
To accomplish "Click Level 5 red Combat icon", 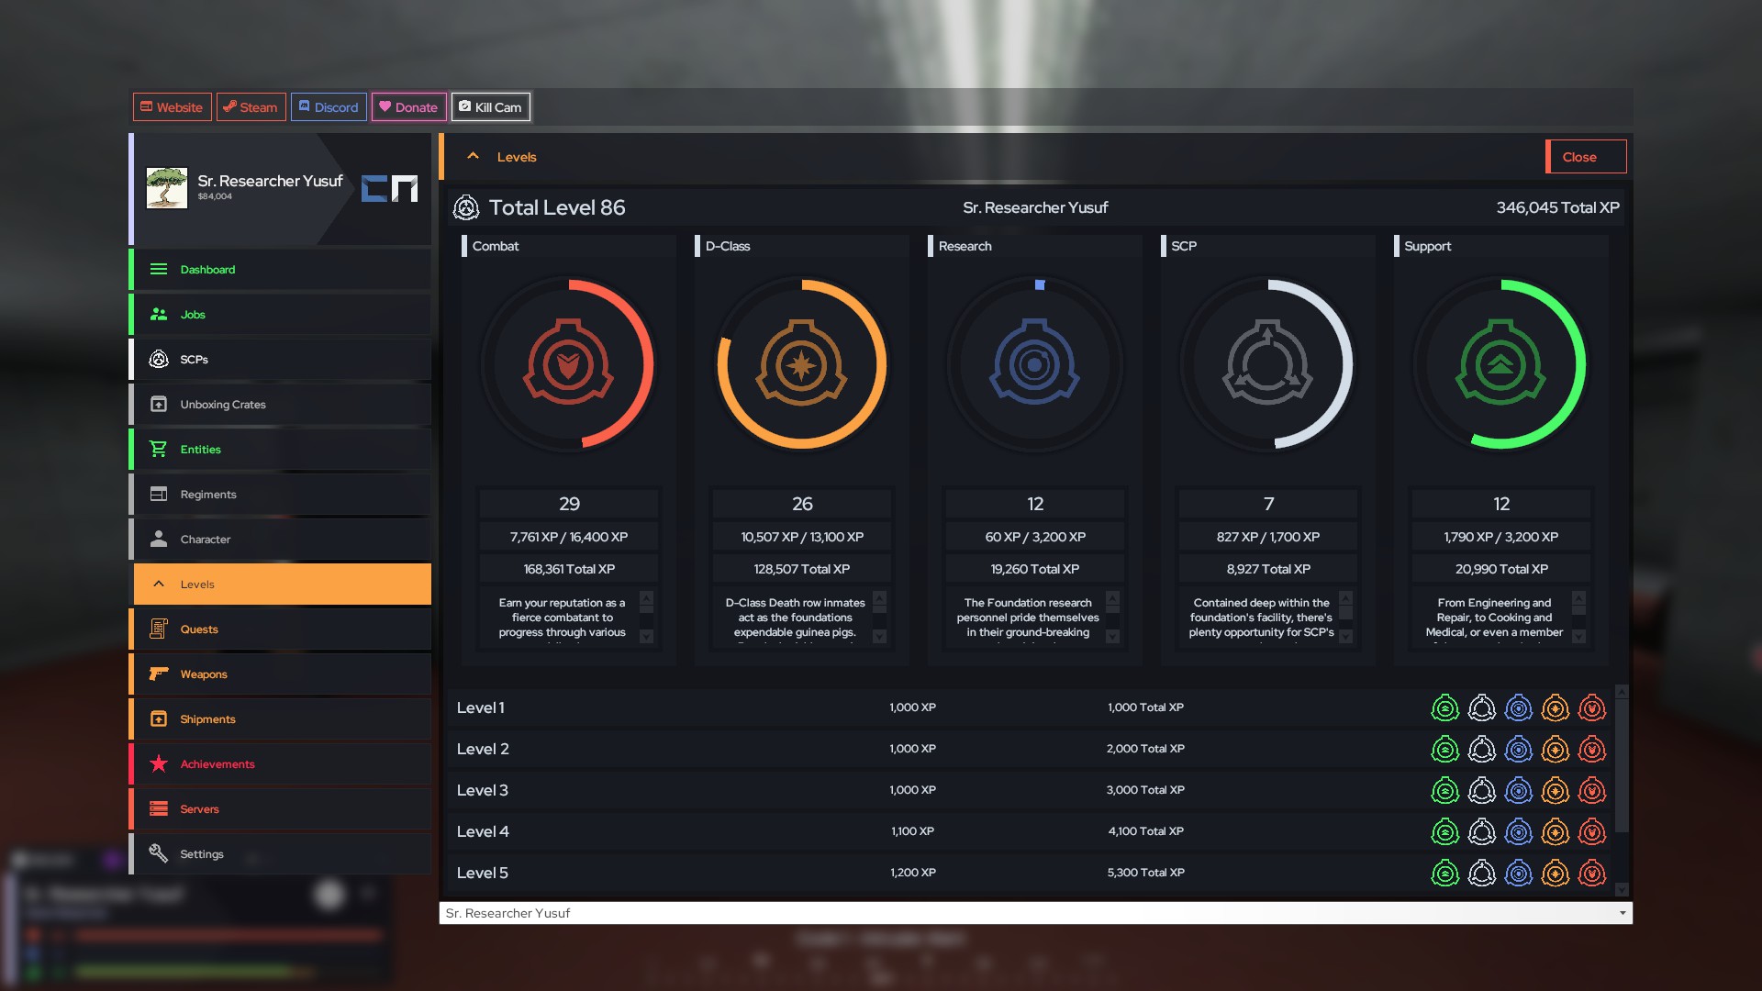I will click(1592, 873).
